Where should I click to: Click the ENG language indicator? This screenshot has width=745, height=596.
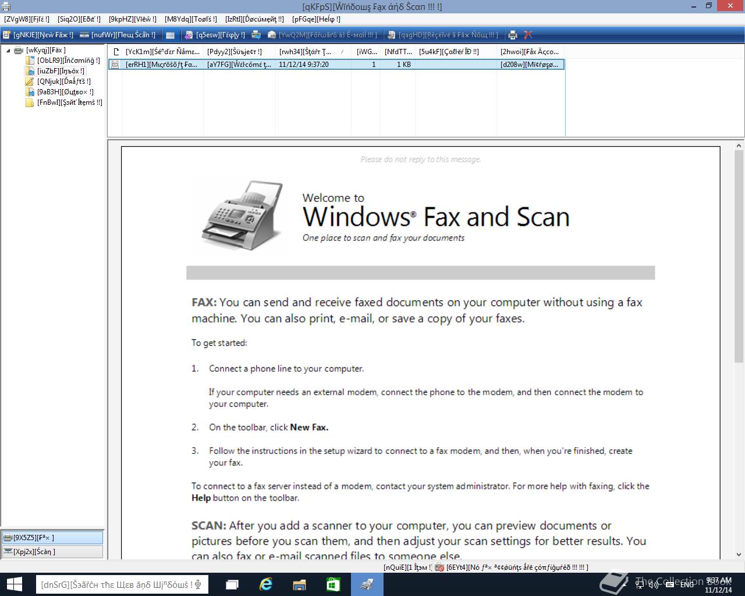[x=687, y=584]
